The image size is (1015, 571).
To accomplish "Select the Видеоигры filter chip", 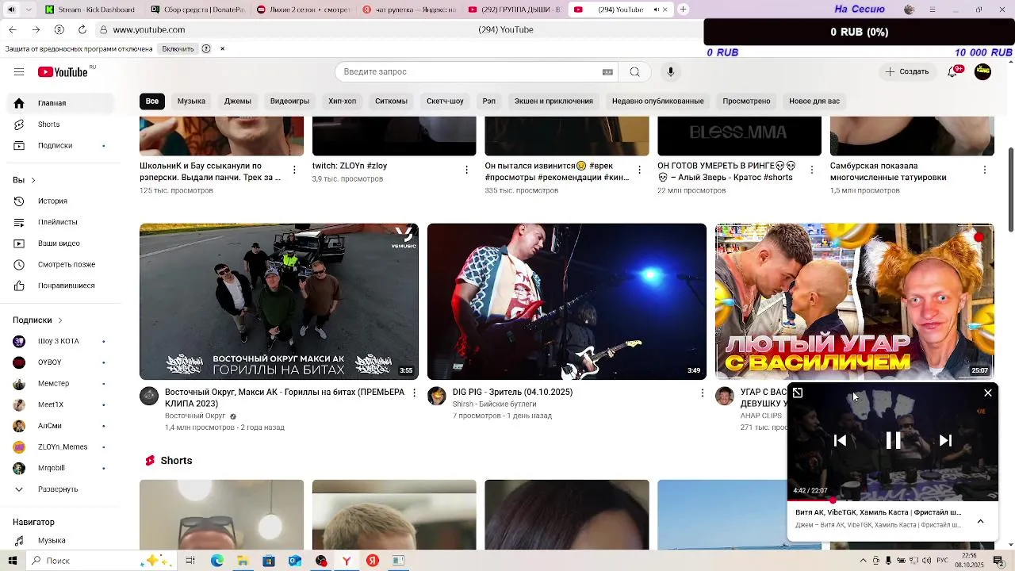I will pos(289,102).
